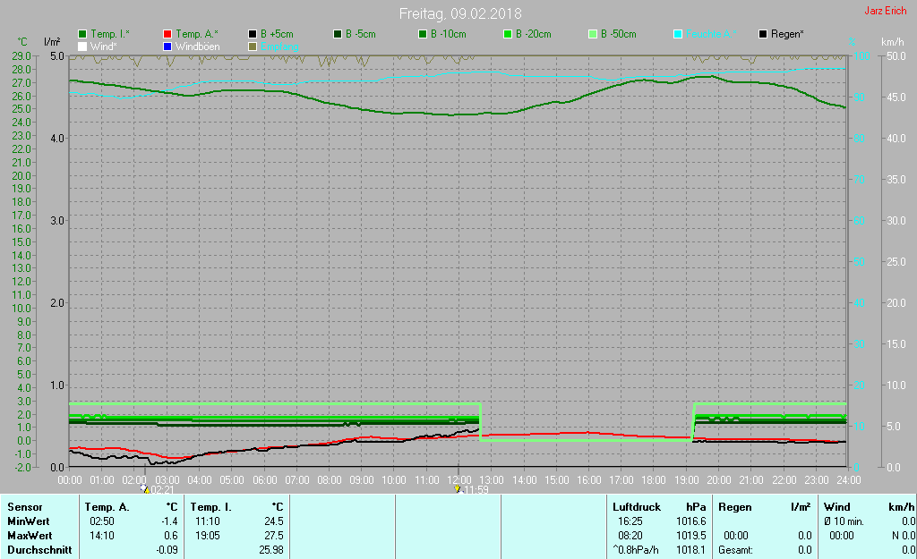Click the cyan legend square in top row

coord(678,34)
